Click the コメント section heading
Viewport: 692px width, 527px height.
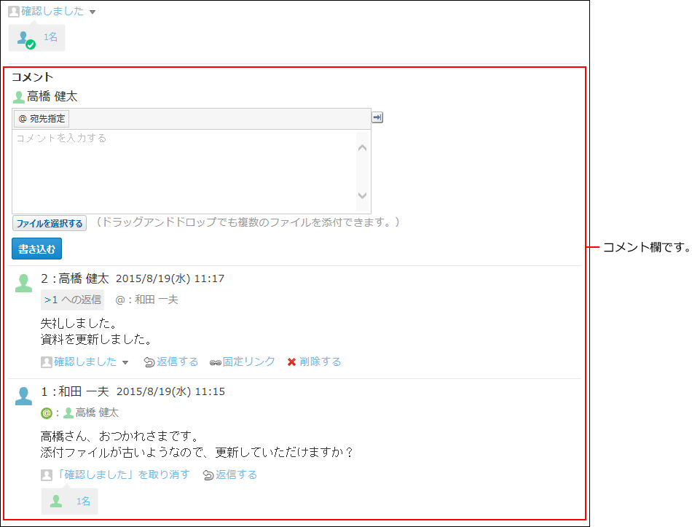click(32, 77)
